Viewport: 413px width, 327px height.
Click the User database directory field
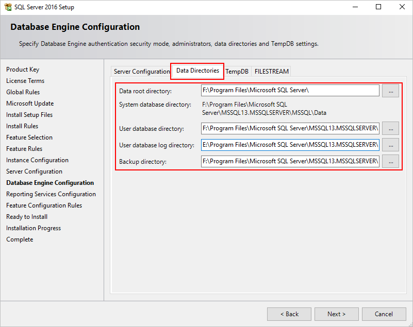[290, 128]
